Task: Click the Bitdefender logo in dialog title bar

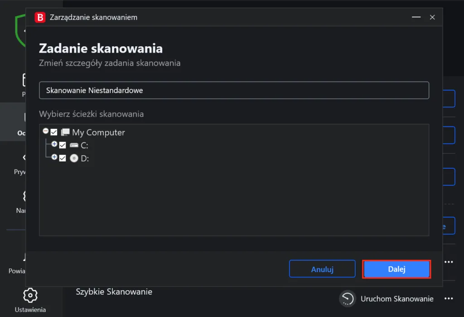Action: [x=40, y=17]
